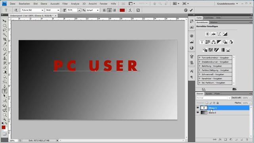Viewport: 254px width, 143px height.
Task: Switch to the Masken tab
Action: click(x=214, y=22)
